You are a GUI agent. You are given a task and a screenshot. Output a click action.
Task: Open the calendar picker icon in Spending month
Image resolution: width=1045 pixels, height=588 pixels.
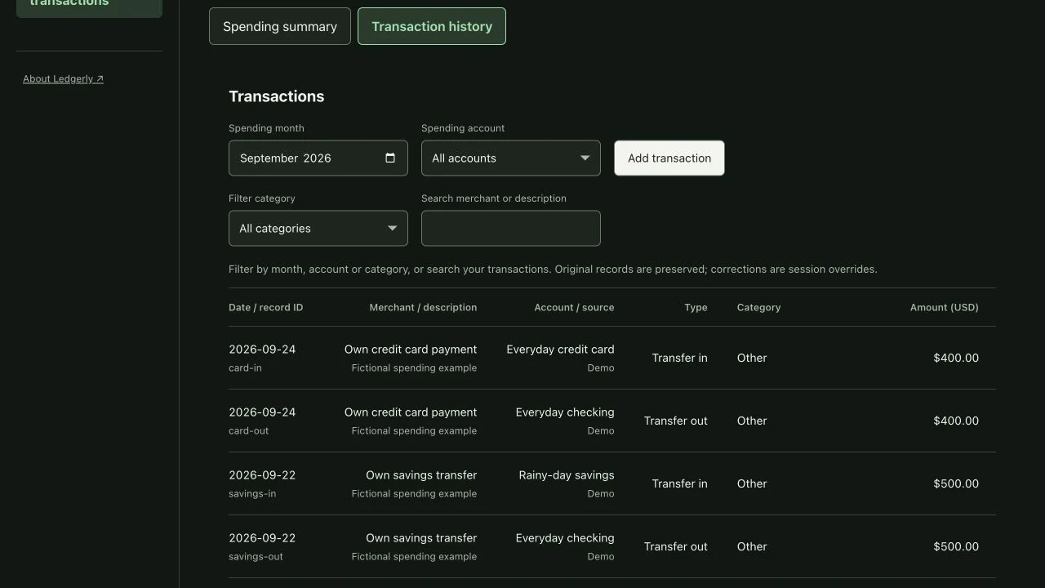[390, 158]
